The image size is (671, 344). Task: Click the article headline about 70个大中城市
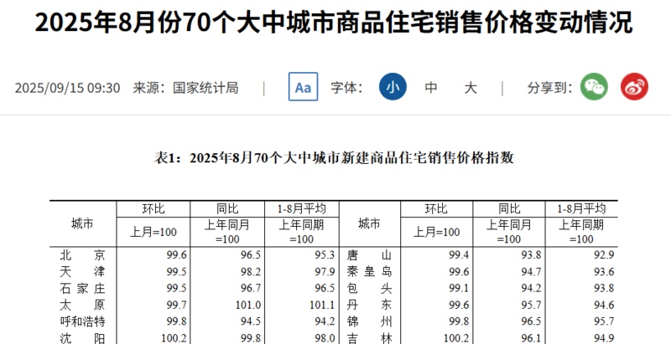335,24
